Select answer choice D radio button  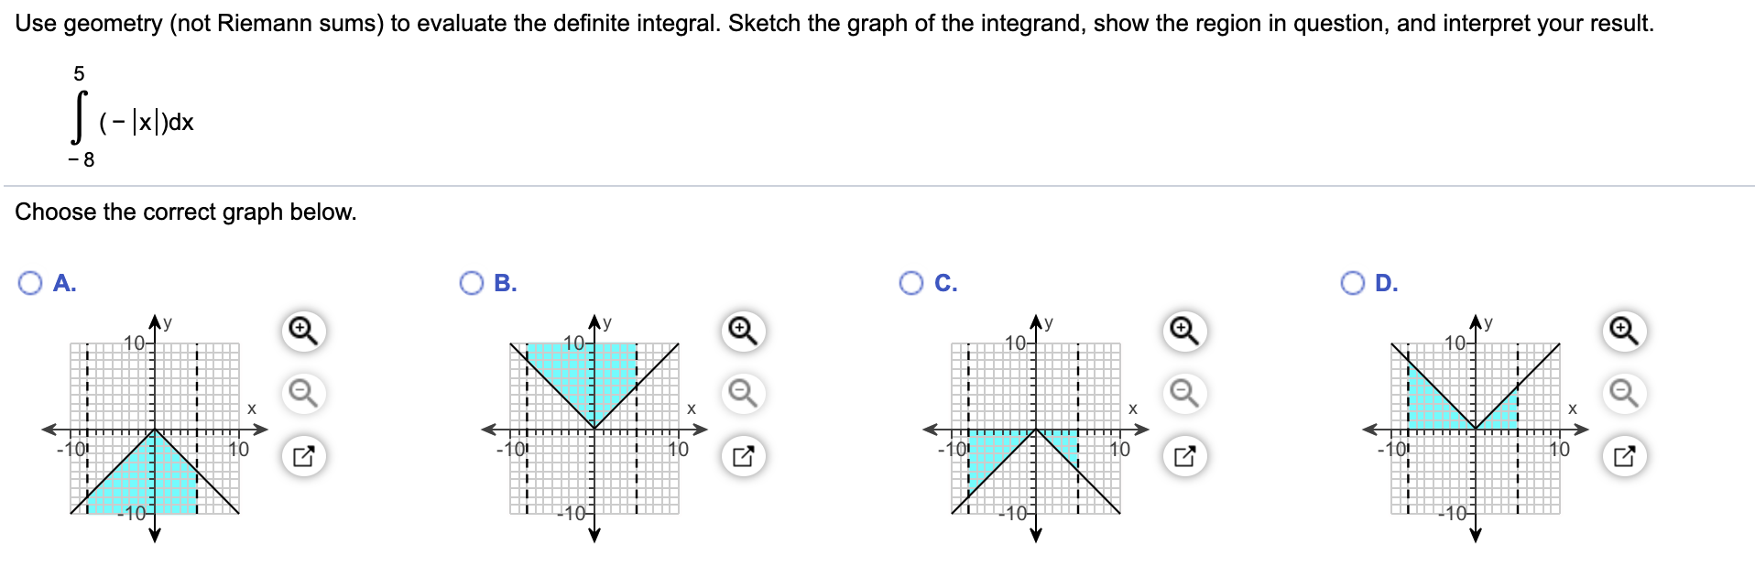[x=1352, y=284]
